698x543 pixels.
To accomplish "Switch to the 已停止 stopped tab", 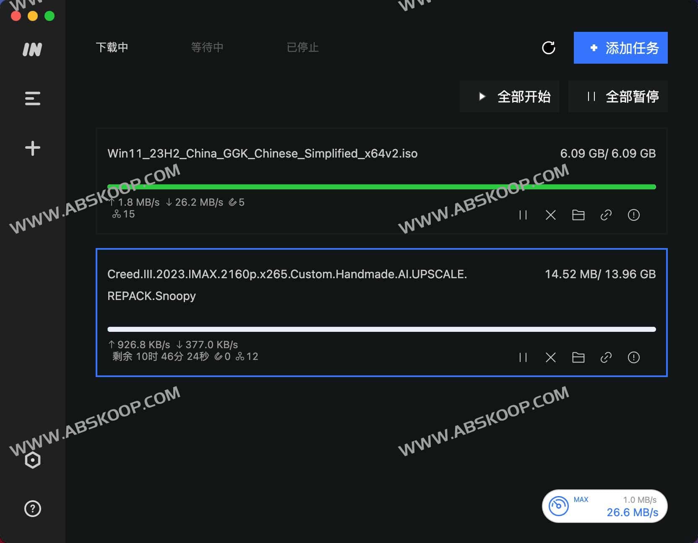I will pyautogui.click(x=302, y=47).
